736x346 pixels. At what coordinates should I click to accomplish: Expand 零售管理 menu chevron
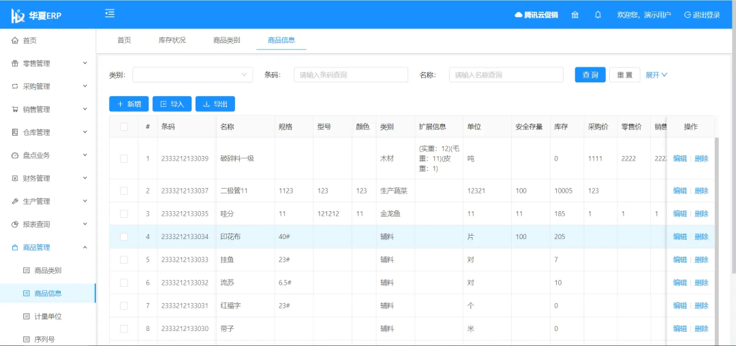click(85, 63)
